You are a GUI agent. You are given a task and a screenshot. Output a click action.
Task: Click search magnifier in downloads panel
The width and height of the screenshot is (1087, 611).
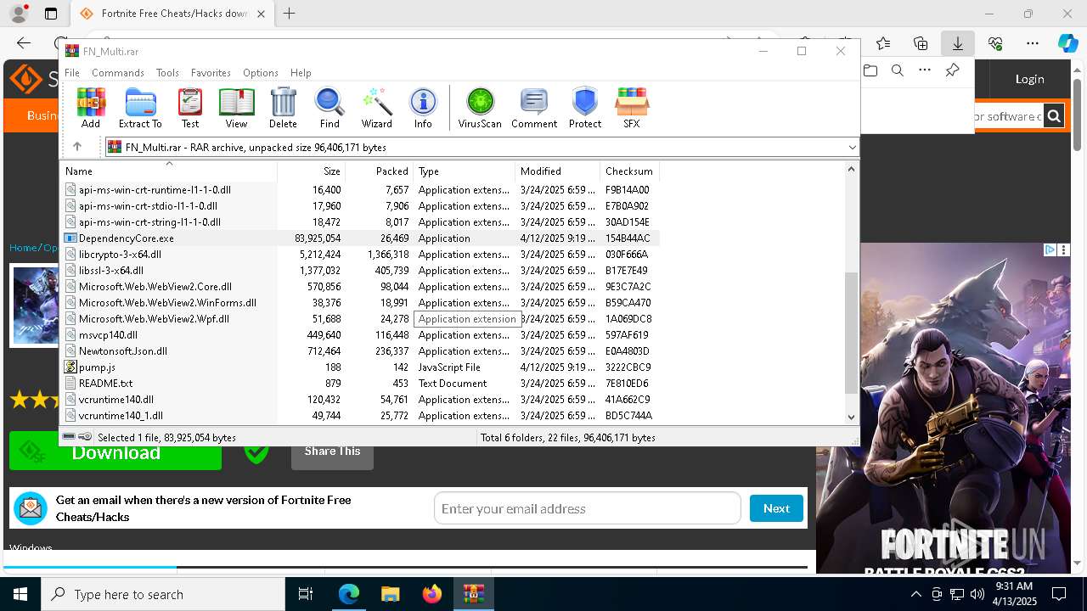pos(898,70)
